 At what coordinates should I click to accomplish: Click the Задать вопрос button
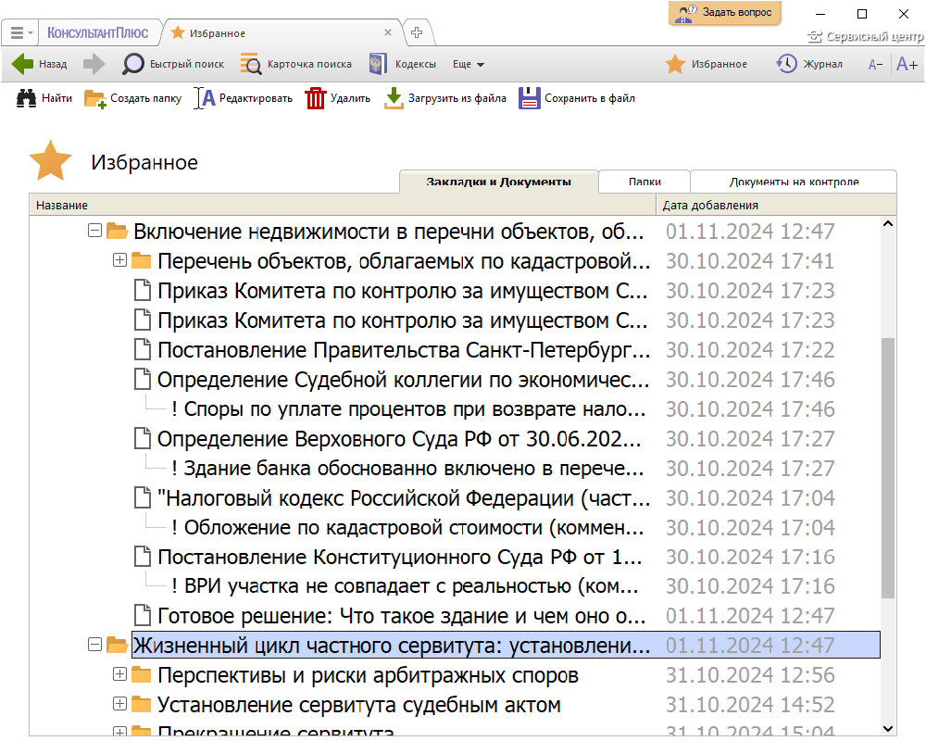725,13
